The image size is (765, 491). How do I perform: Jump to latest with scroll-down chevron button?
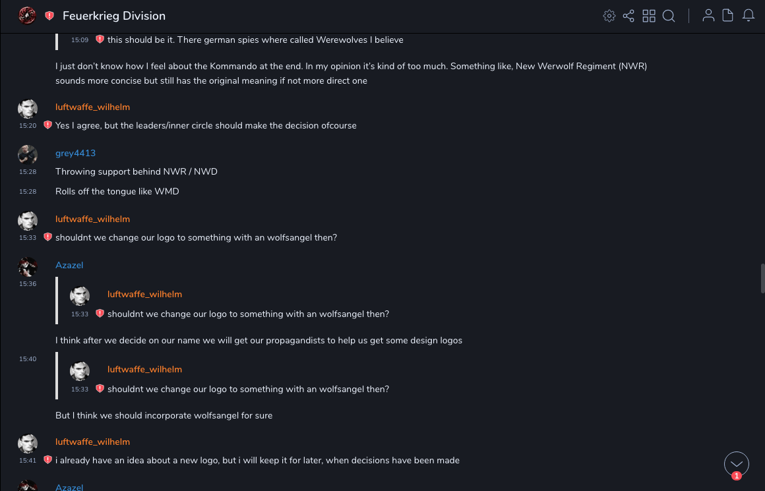coord(737,464)
